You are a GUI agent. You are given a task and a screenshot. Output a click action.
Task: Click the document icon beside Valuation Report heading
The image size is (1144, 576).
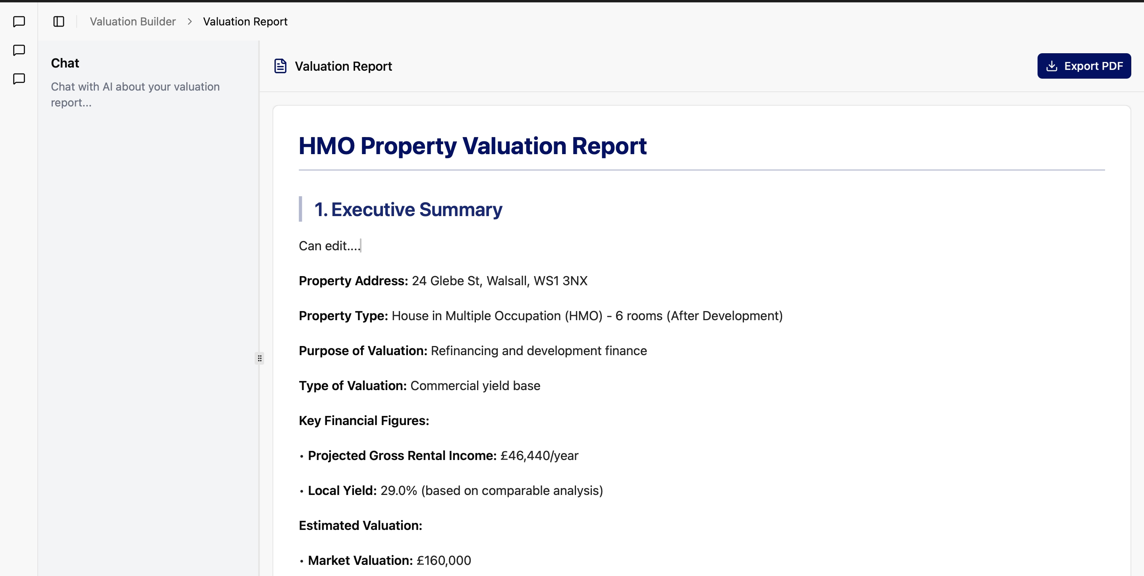click(x=280, y=66)
